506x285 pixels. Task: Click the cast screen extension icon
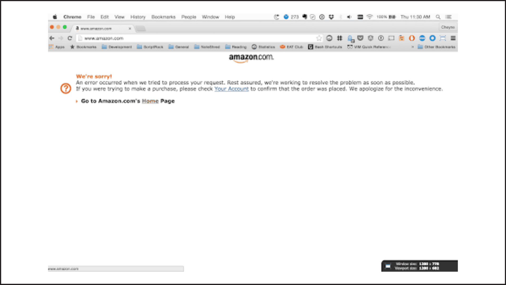click(391, 38)
